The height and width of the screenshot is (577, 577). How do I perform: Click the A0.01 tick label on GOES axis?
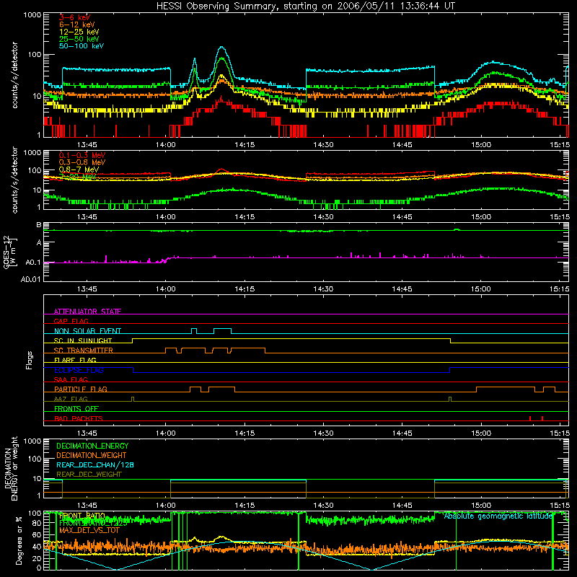[31, 279]
